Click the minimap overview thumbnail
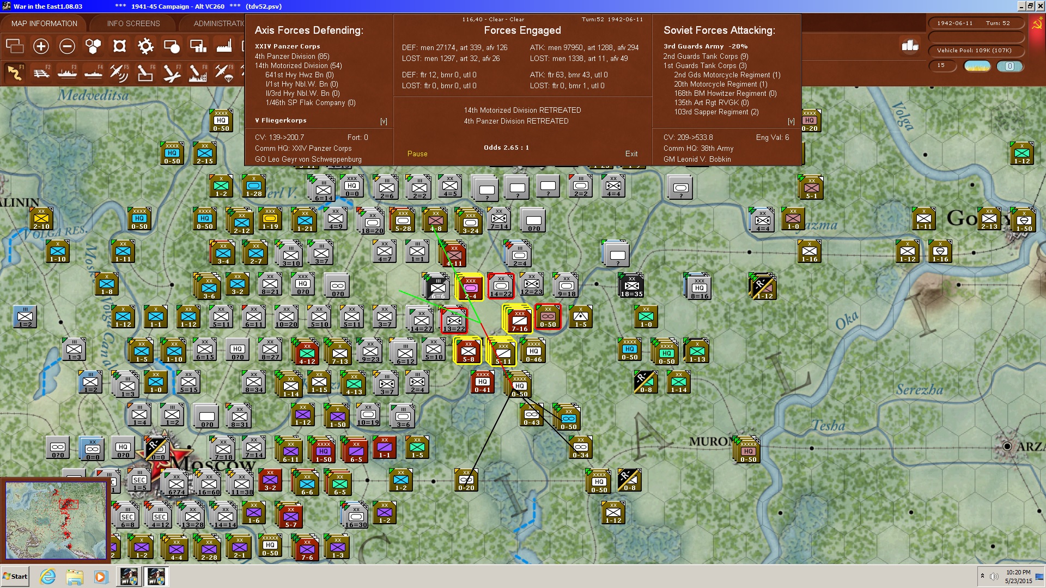The width and height of the screenshot is (1046, 588). coord(56,520)
